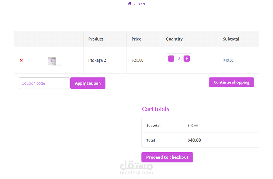Click the Coupon code input field
The height and width of the screenshot is (179, 273).
(44, 83)
